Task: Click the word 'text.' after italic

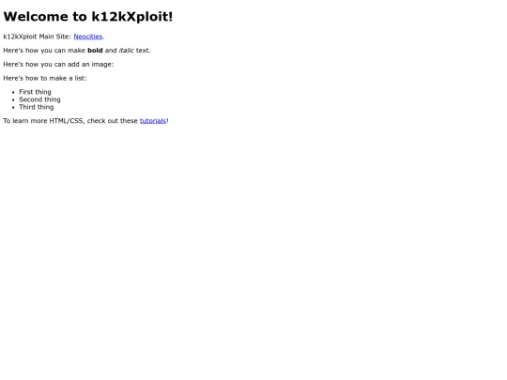Action: pyautogui.click(x=144, y=51)
